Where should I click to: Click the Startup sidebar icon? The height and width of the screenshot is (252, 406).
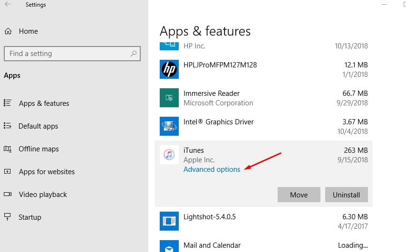pos(8,216)
